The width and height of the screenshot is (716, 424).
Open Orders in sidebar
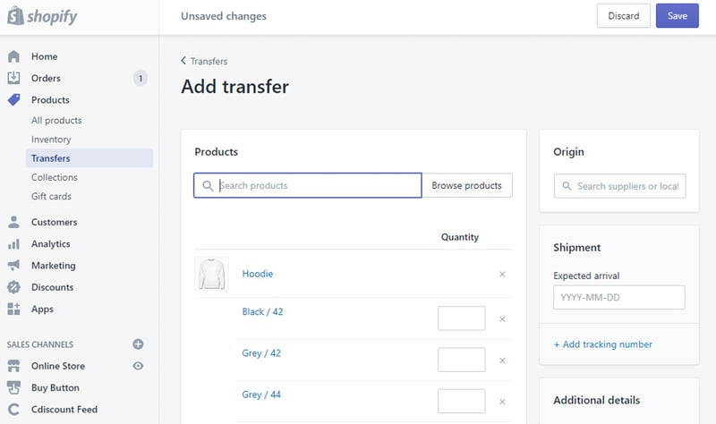point(46,78)
